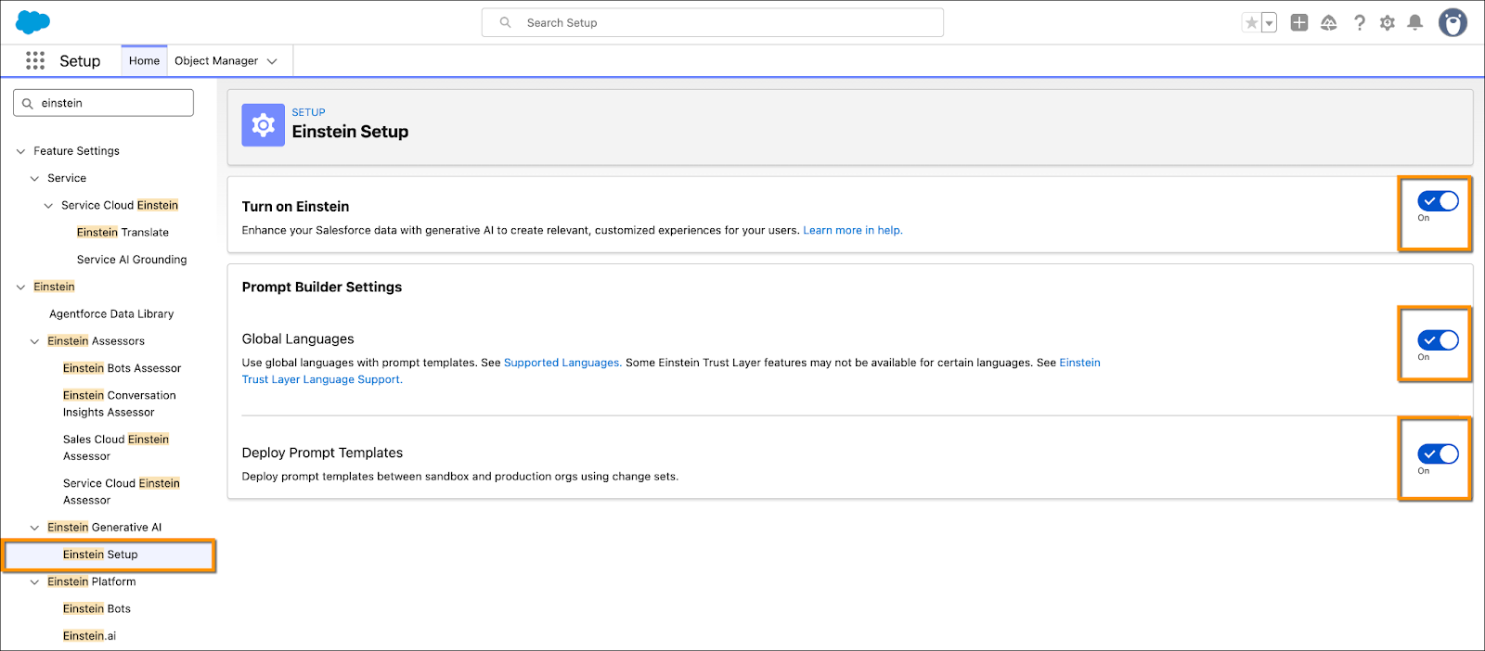Open Einstein Bots Assessor

[122, 368]
